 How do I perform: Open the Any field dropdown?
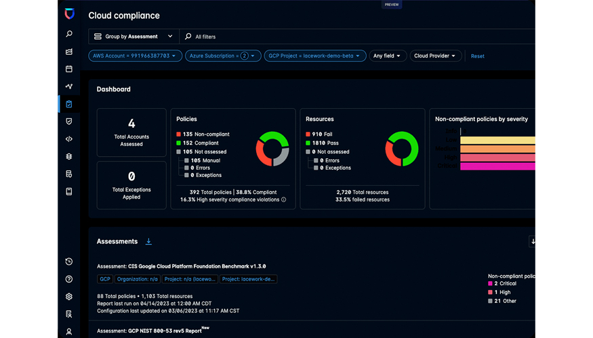(x=388, y=56)
